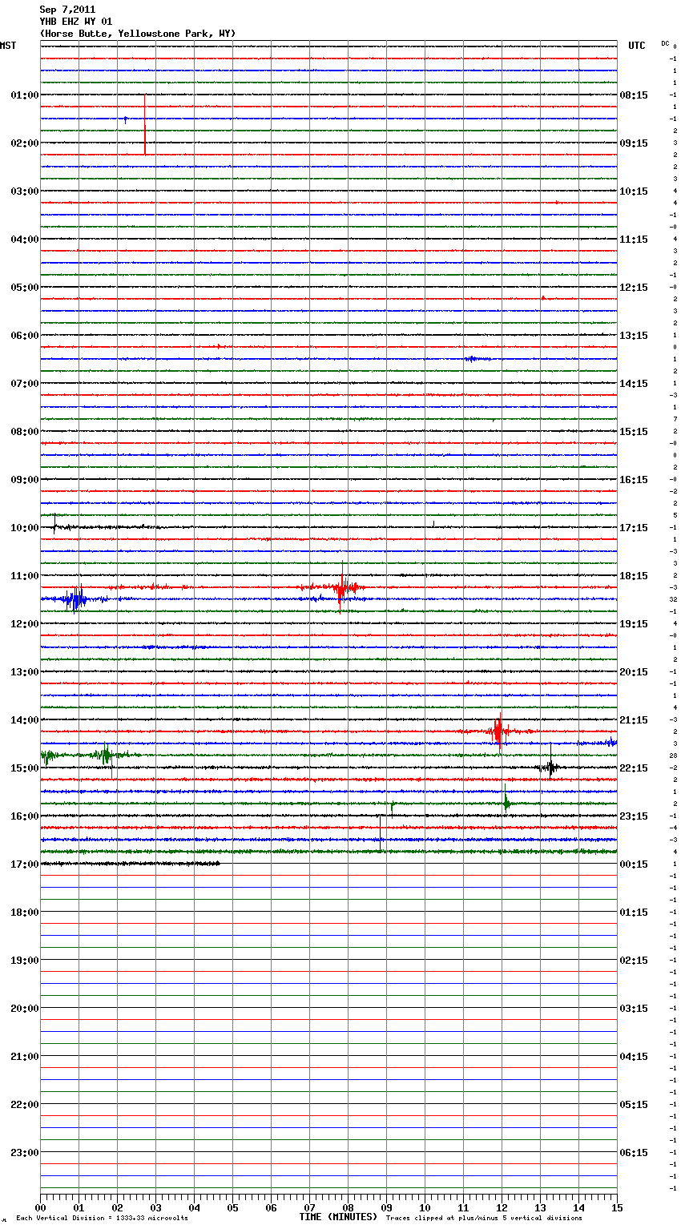
Task: Click the '06:15' UTC time label
Action: pyautogui.click(x=634, y=1153)
